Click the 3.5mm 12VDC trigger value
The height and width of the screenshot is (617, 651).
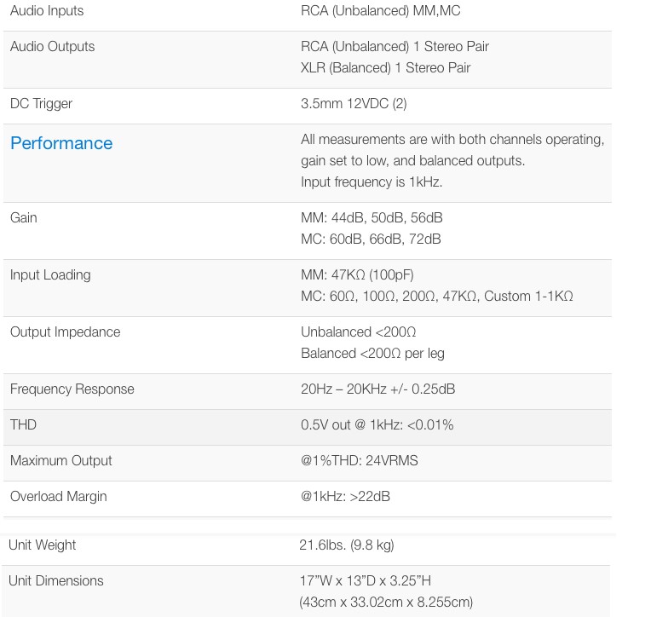tap(354, 104)
